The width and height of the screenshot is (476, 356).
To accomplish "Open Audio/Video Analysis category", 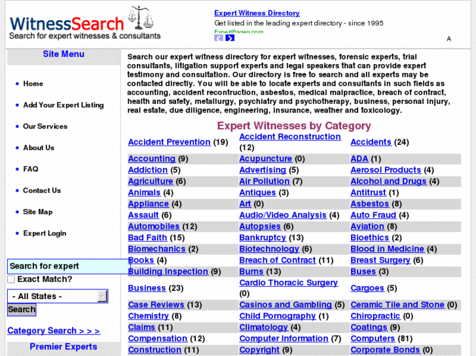I will click(x=283, y=215).
